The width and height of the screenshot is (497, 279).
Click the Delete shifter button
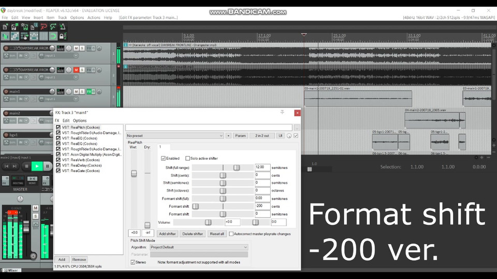tap(193, 234)
